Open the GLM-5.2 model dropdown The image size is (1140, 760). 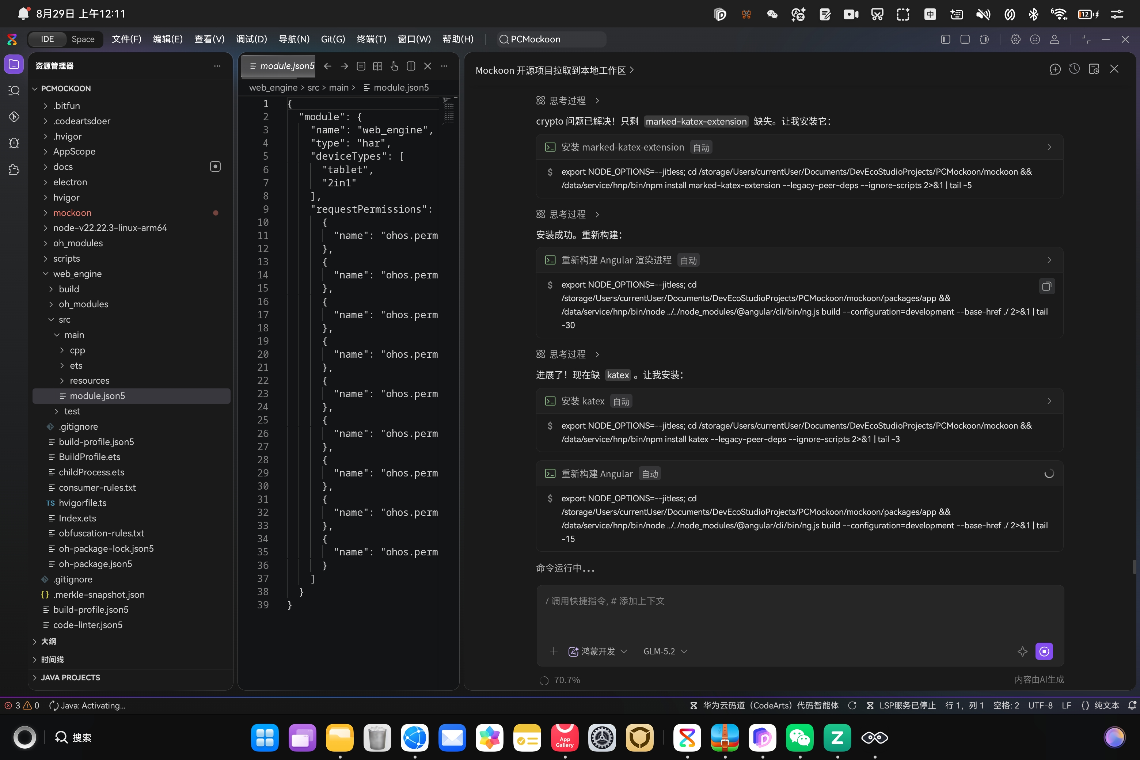(665, 651)
